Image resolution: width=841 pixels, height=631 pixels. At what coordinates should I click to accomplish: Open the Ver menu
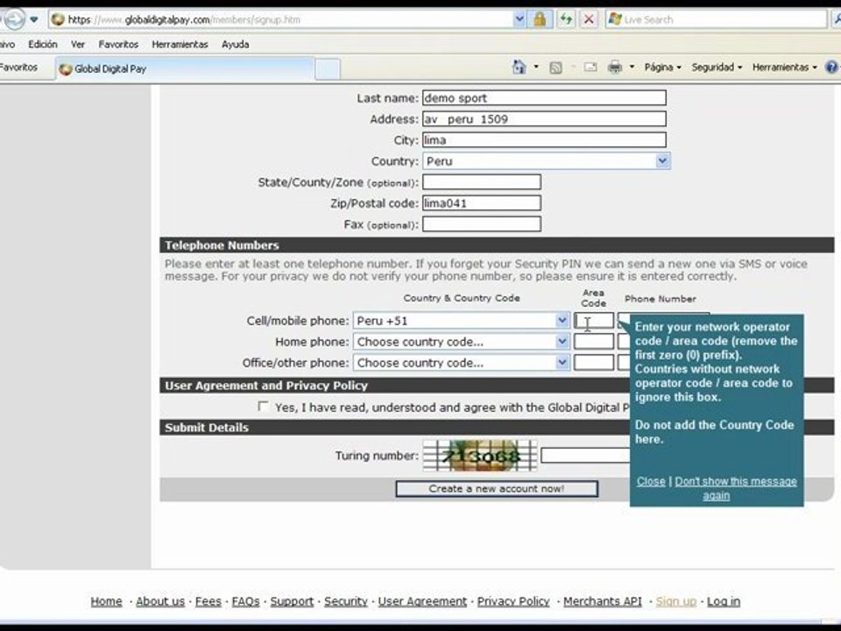click(78, 45)
